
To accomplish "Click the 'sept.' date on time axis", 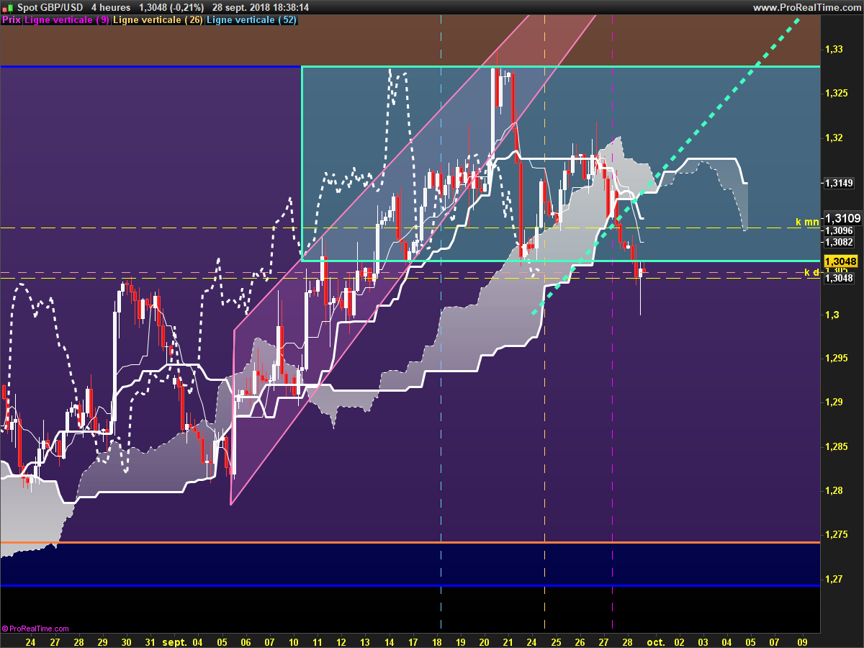I will click(174, 642).
